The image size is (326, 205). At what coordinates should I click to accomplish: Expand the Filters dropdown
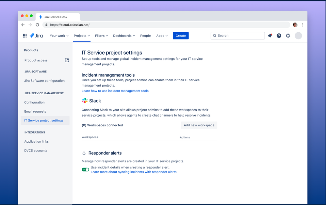coord(102,36)
